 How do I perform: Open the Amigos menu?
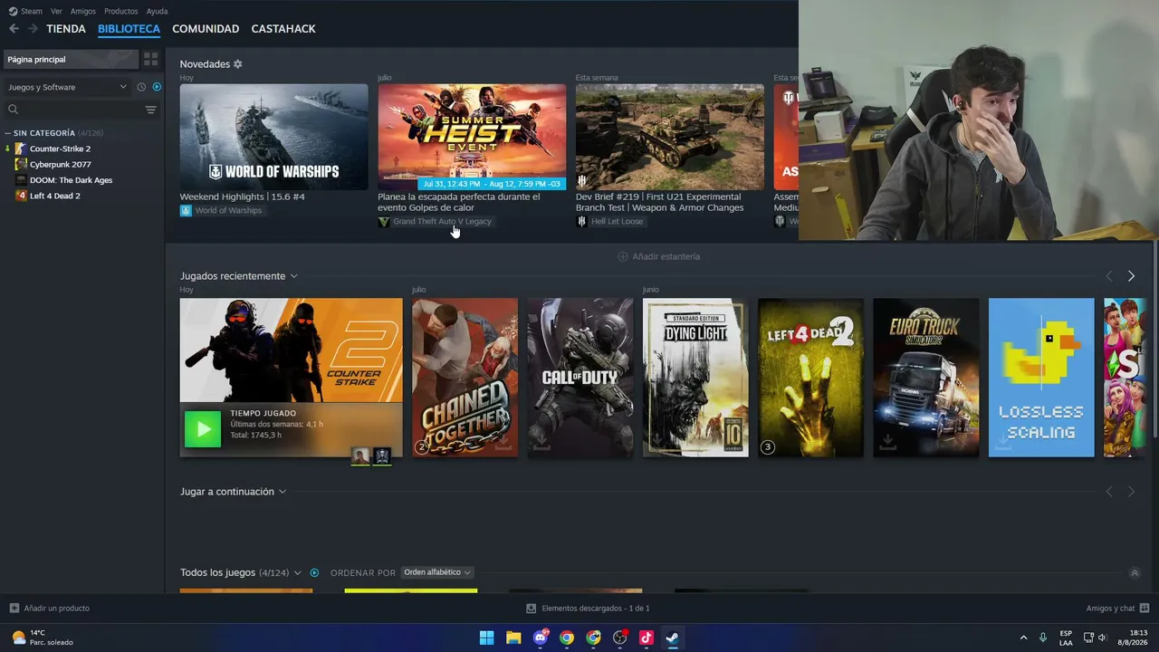pos(83,11)
